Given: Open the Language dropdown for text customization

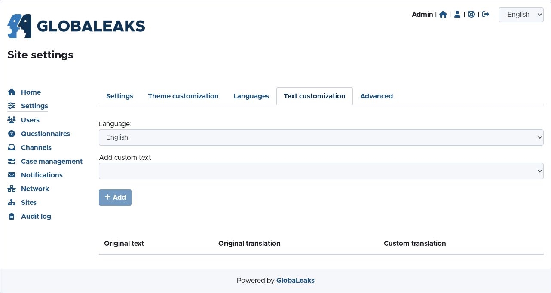Looking at the screenshot, I should (x=321, y=137).
